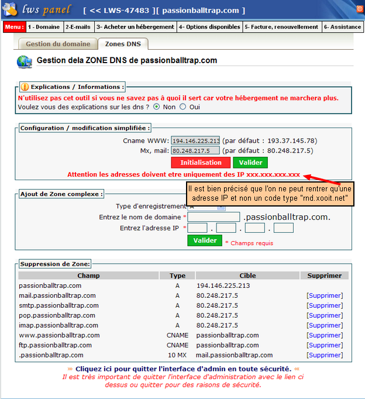Click the LWS panel logo icon
This screenshot has width=365, height=399.
coord(9,9)
